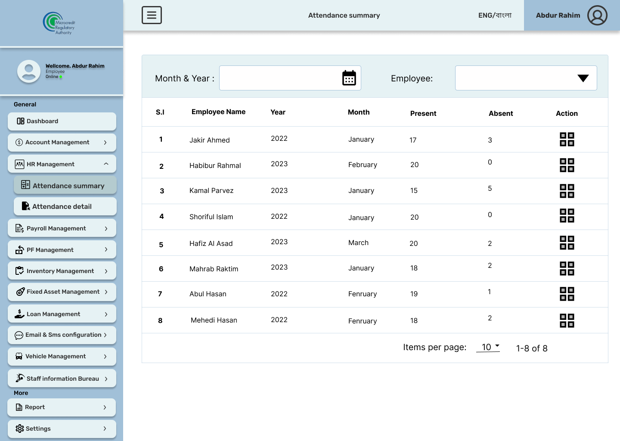This screenshot has width=620, height=441.
Task: Open action grid icon for Hafiz Al Asad
Action: pos(567,242)
